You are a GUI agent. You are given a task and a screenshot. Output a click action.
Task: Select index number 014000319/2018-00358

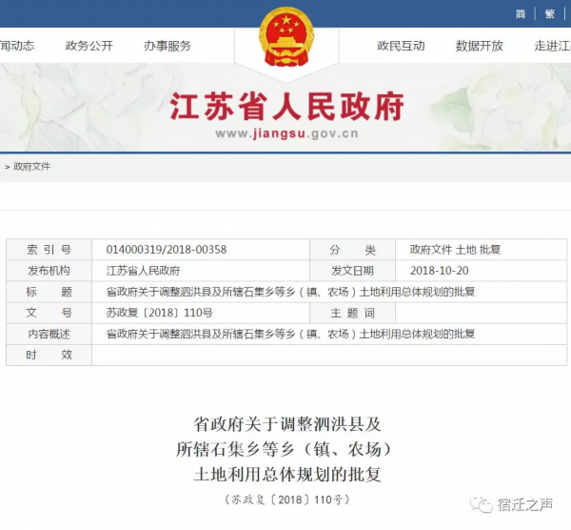click(167, 250)
